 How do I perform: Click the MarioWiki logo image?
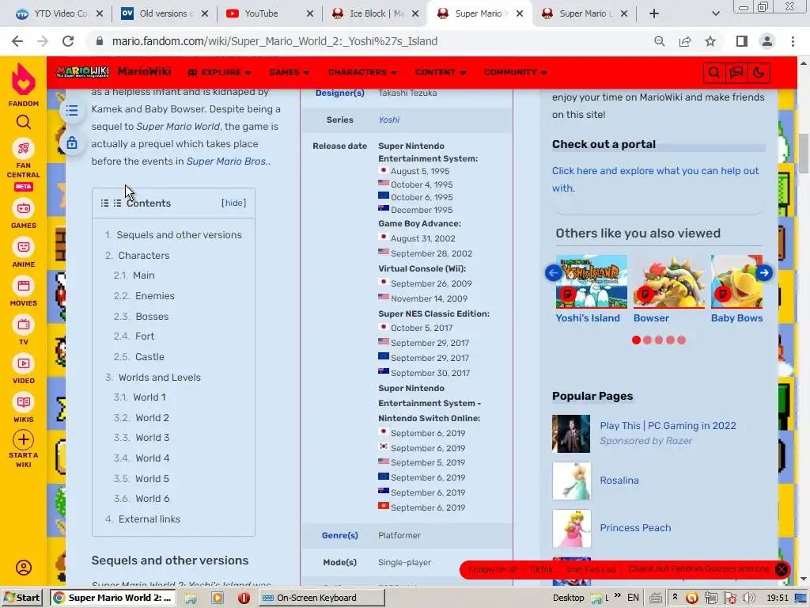click(x=82, y=72)
